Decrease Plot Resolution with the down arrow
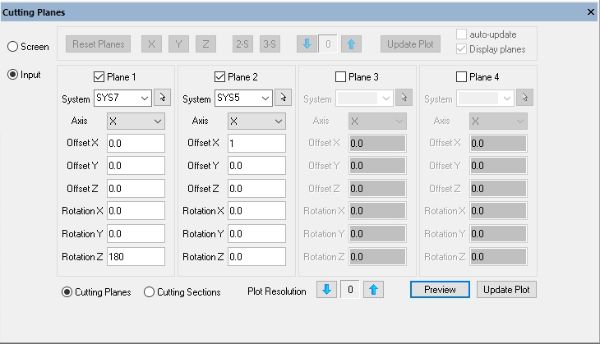 point(327,291)
